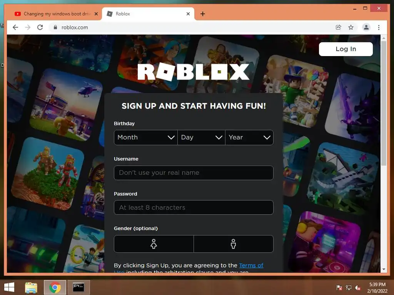Click the Username field

point(194,173)
